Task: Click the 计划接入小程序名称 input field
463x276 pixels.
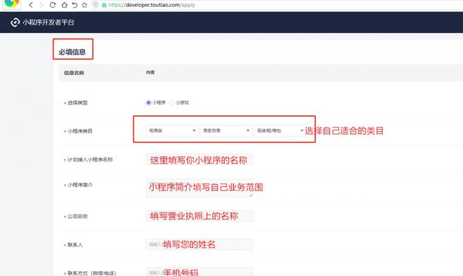Action: [199, 159]
